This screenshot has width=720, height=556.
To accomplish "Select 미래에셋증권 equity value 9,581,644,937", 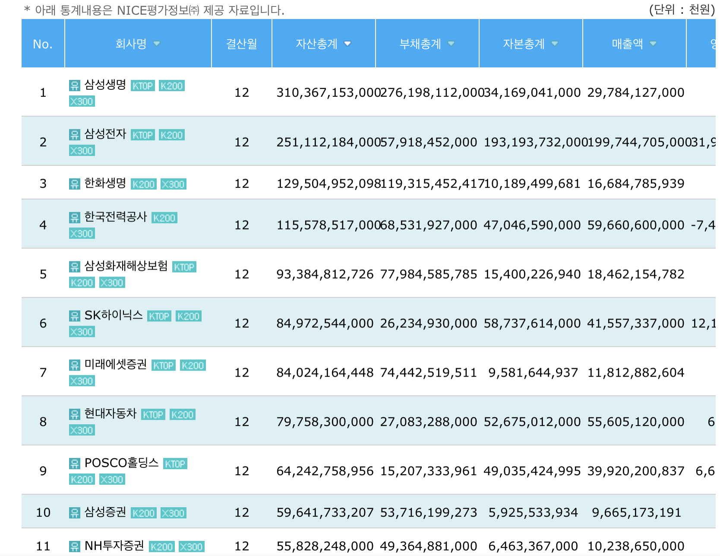I will pyautogui.click(x=533, y=373).
